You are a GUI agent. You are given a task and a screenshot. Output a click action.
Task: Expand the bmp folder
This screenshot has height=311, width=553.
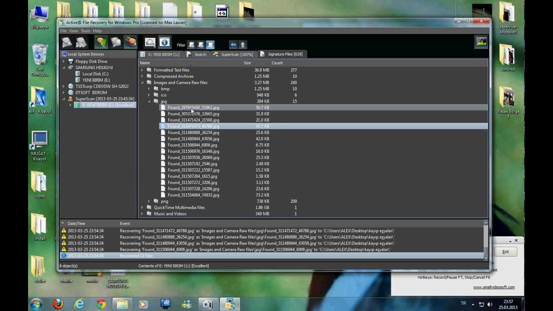(x=149, y=89)
